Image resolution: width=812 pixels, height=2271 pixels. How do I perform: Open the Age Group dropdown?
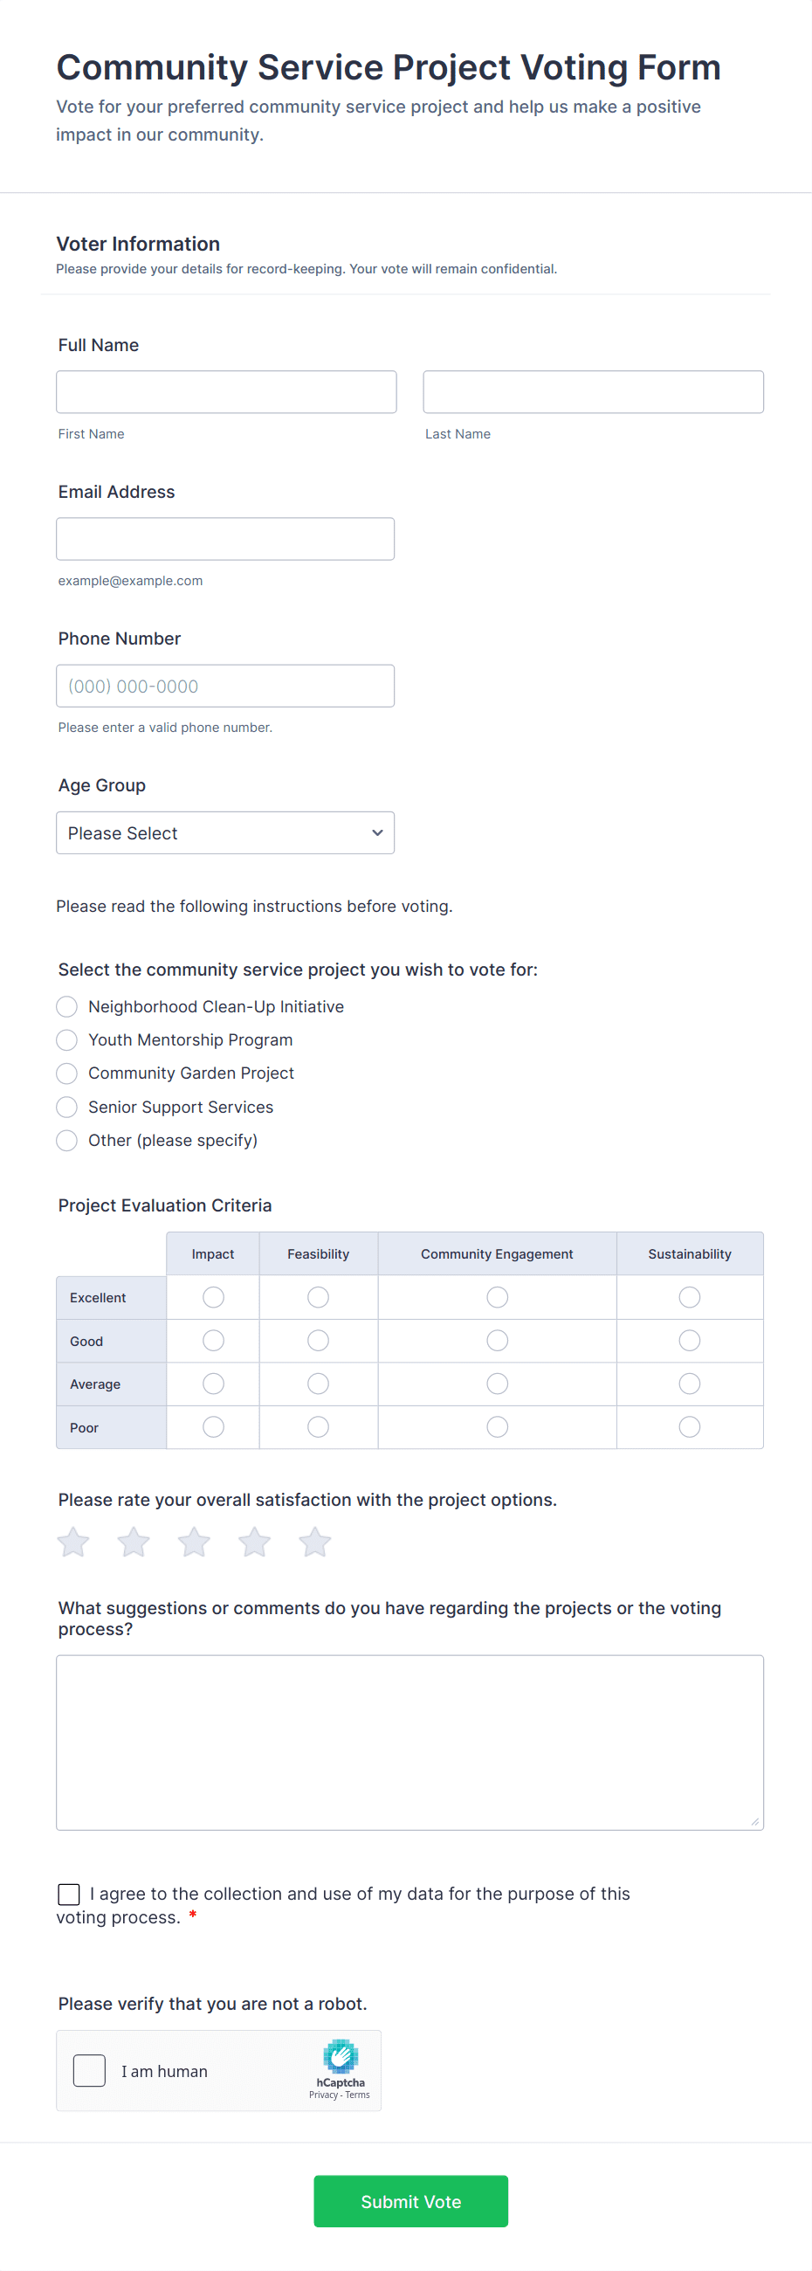224,833
